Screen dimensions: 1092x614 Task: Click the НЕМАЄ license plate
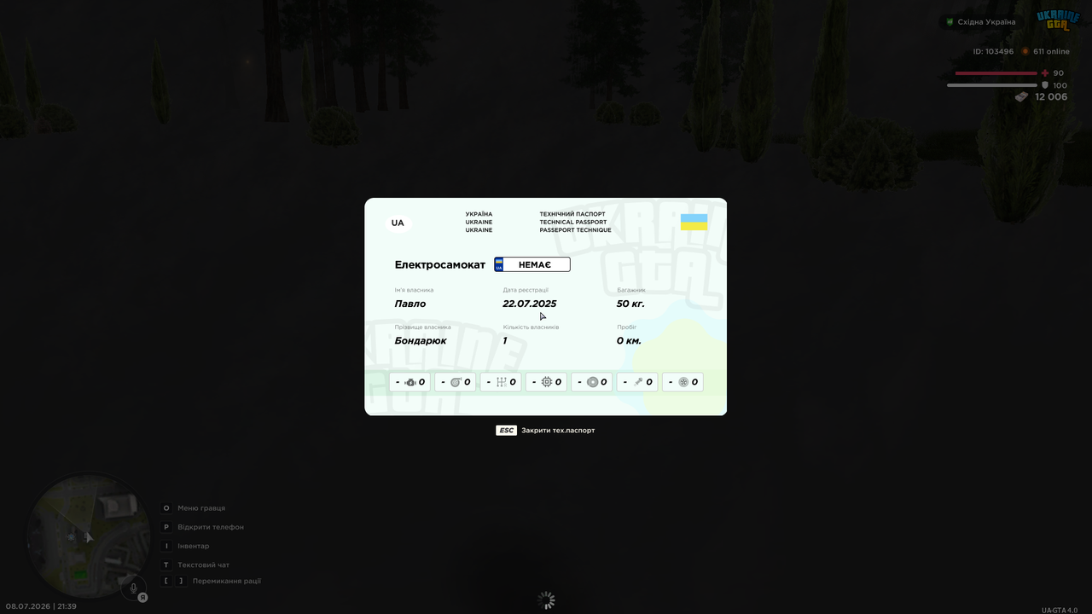[x=532, y=264]
